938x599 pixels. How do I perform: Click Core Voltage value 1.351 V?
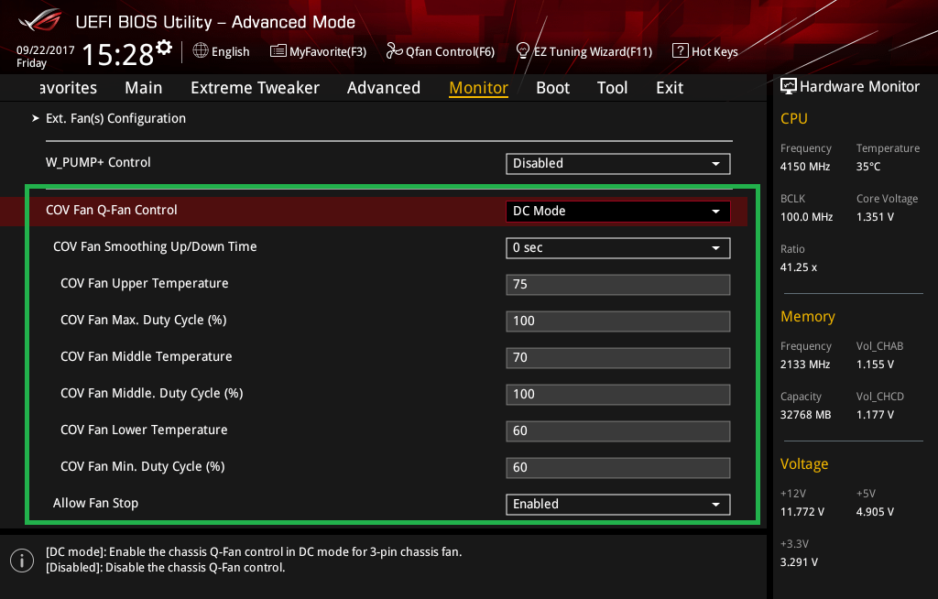point(875,217)
